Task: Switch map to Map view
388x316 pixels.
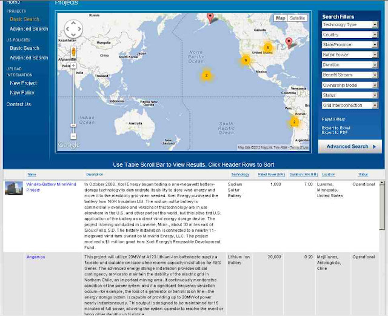Action: 281,18
